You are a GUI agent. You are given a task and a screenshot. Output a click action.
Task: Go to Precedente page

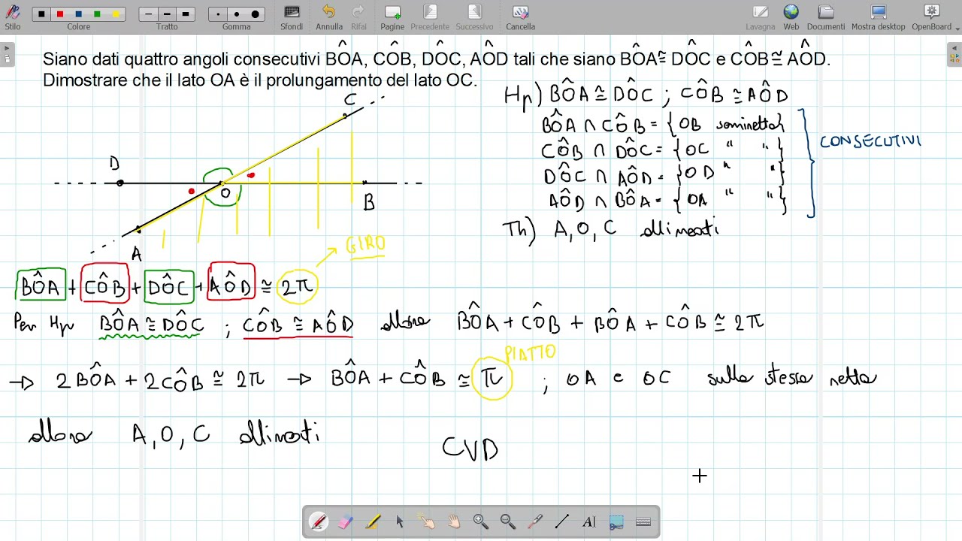[x=430, y=17]
